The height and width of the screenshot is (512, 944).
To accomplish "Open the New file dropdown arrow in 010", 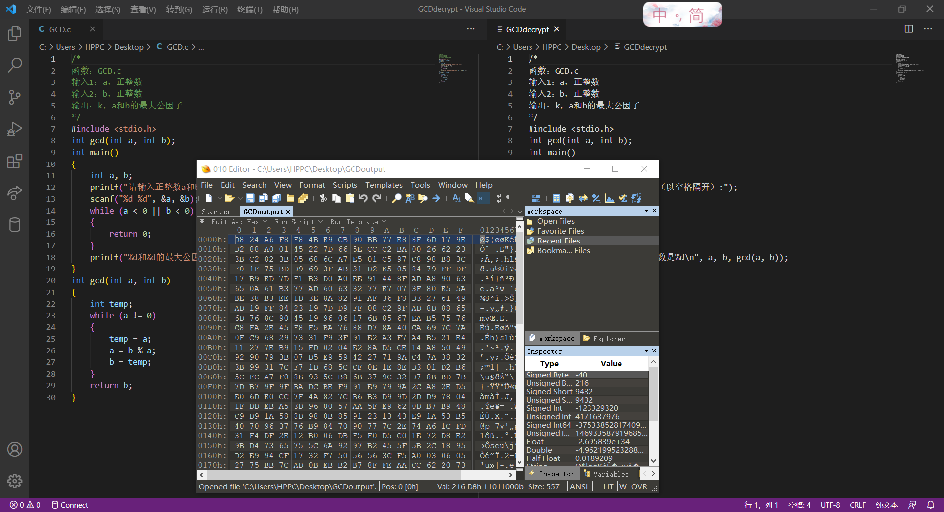I will tap(219, 198).
